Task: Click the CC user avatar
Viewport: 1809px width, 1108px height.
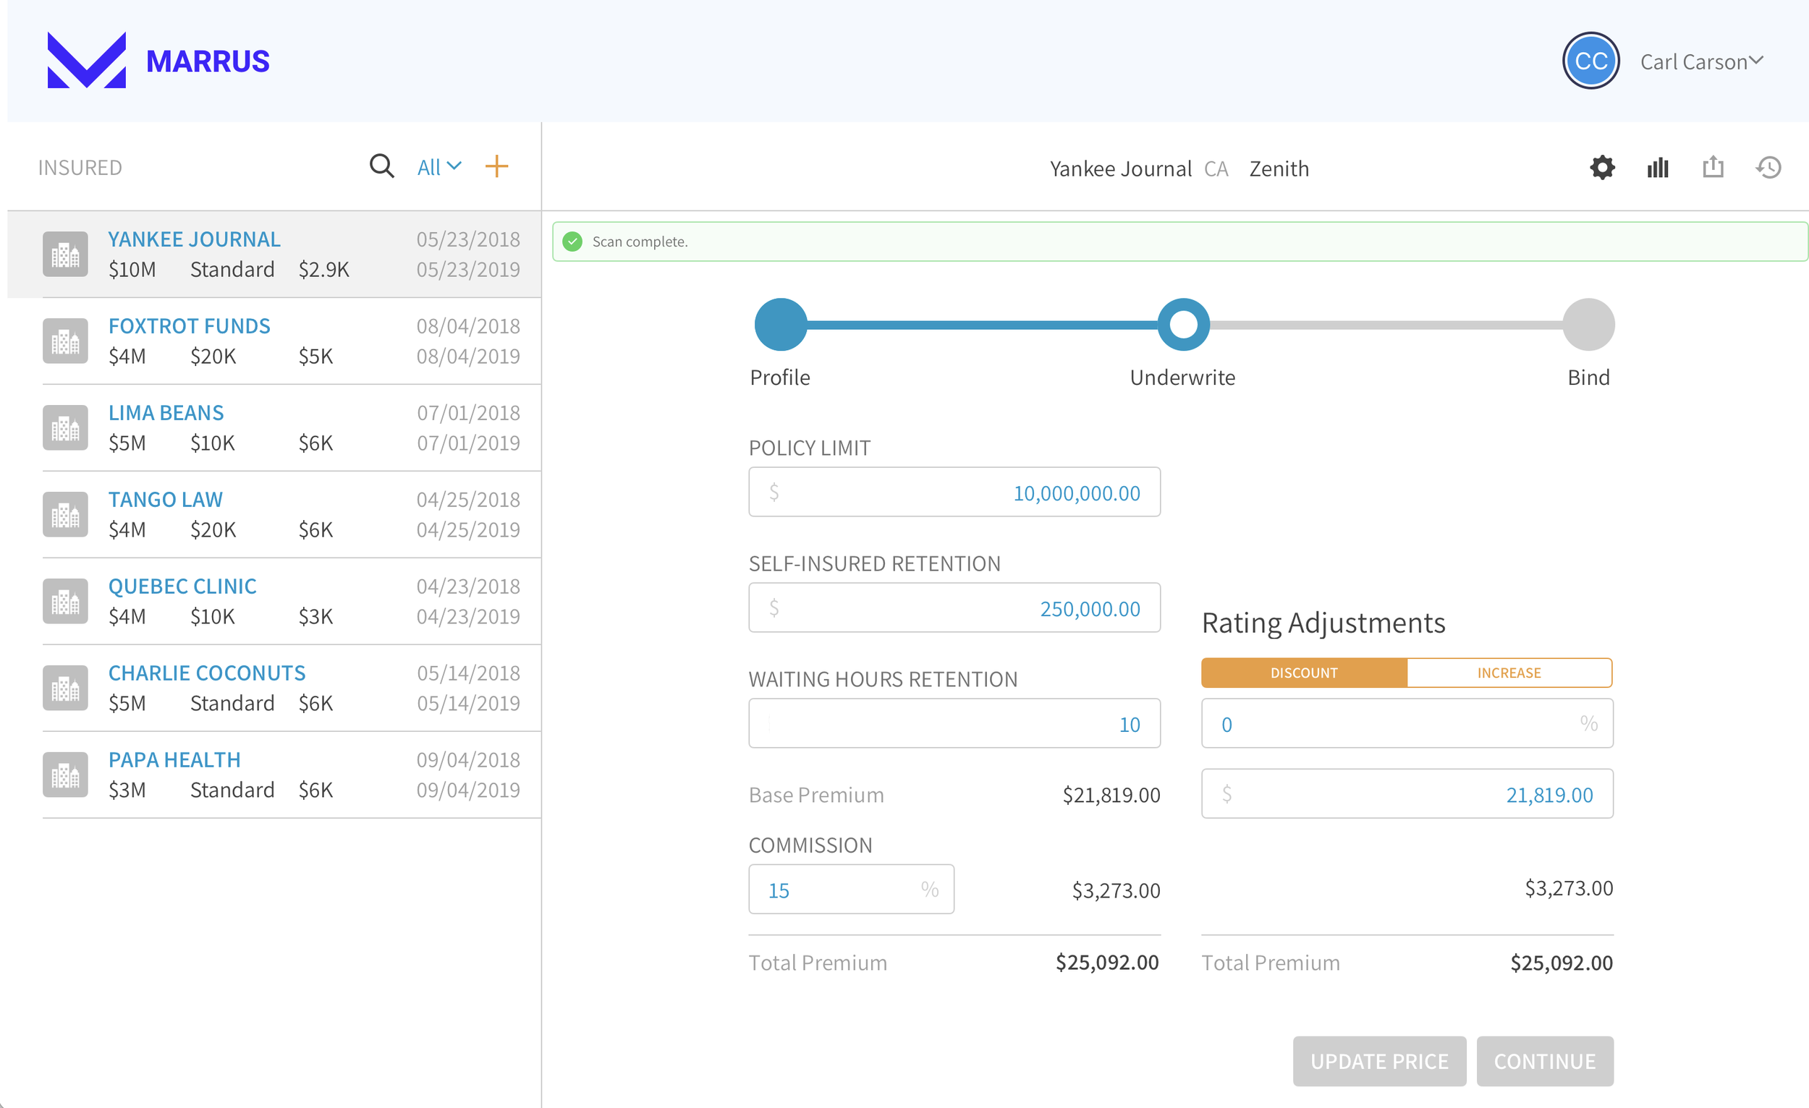Action: [1590, 61]
